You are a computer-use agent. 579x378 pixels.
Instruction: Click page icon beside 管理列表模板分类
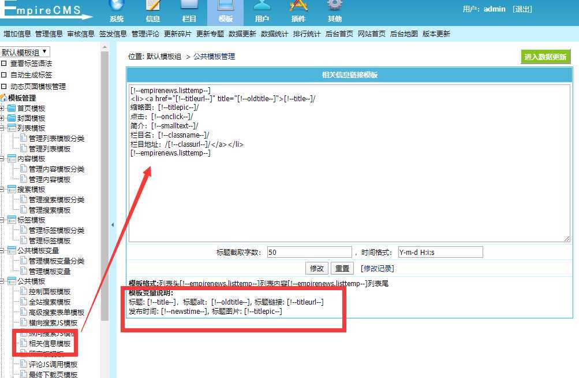[24, 138]
